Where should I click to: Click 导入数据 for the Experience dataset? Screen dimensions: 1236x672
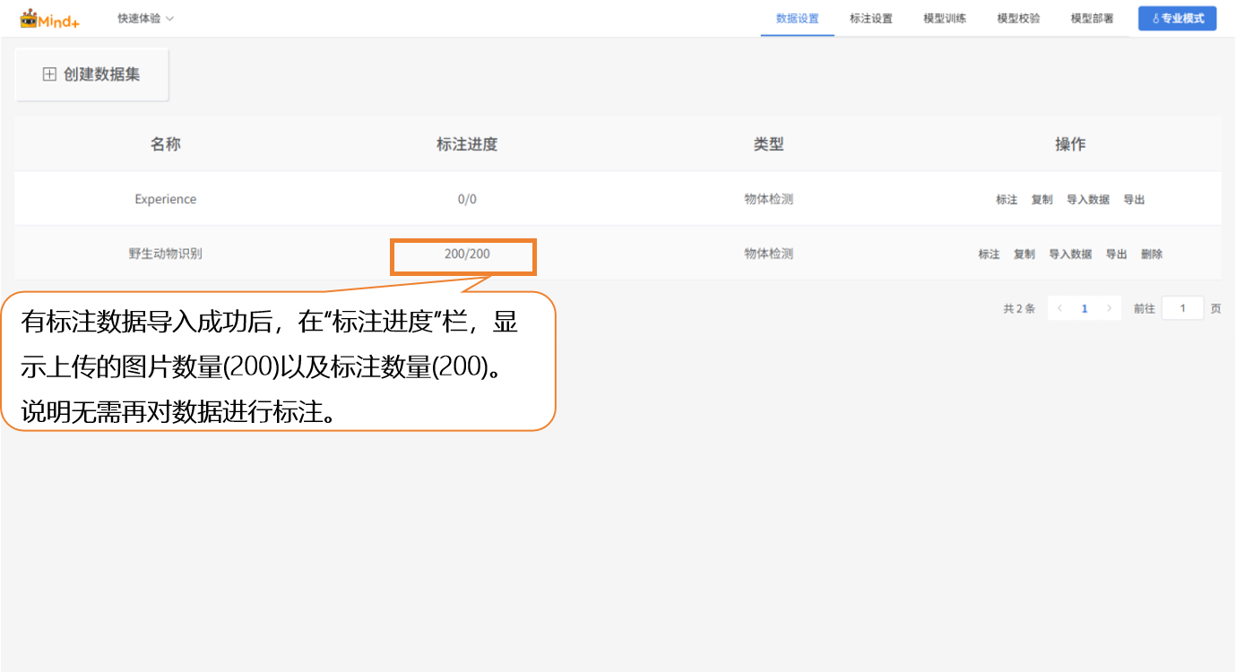pyautogui.click(x=1087, y=200)
